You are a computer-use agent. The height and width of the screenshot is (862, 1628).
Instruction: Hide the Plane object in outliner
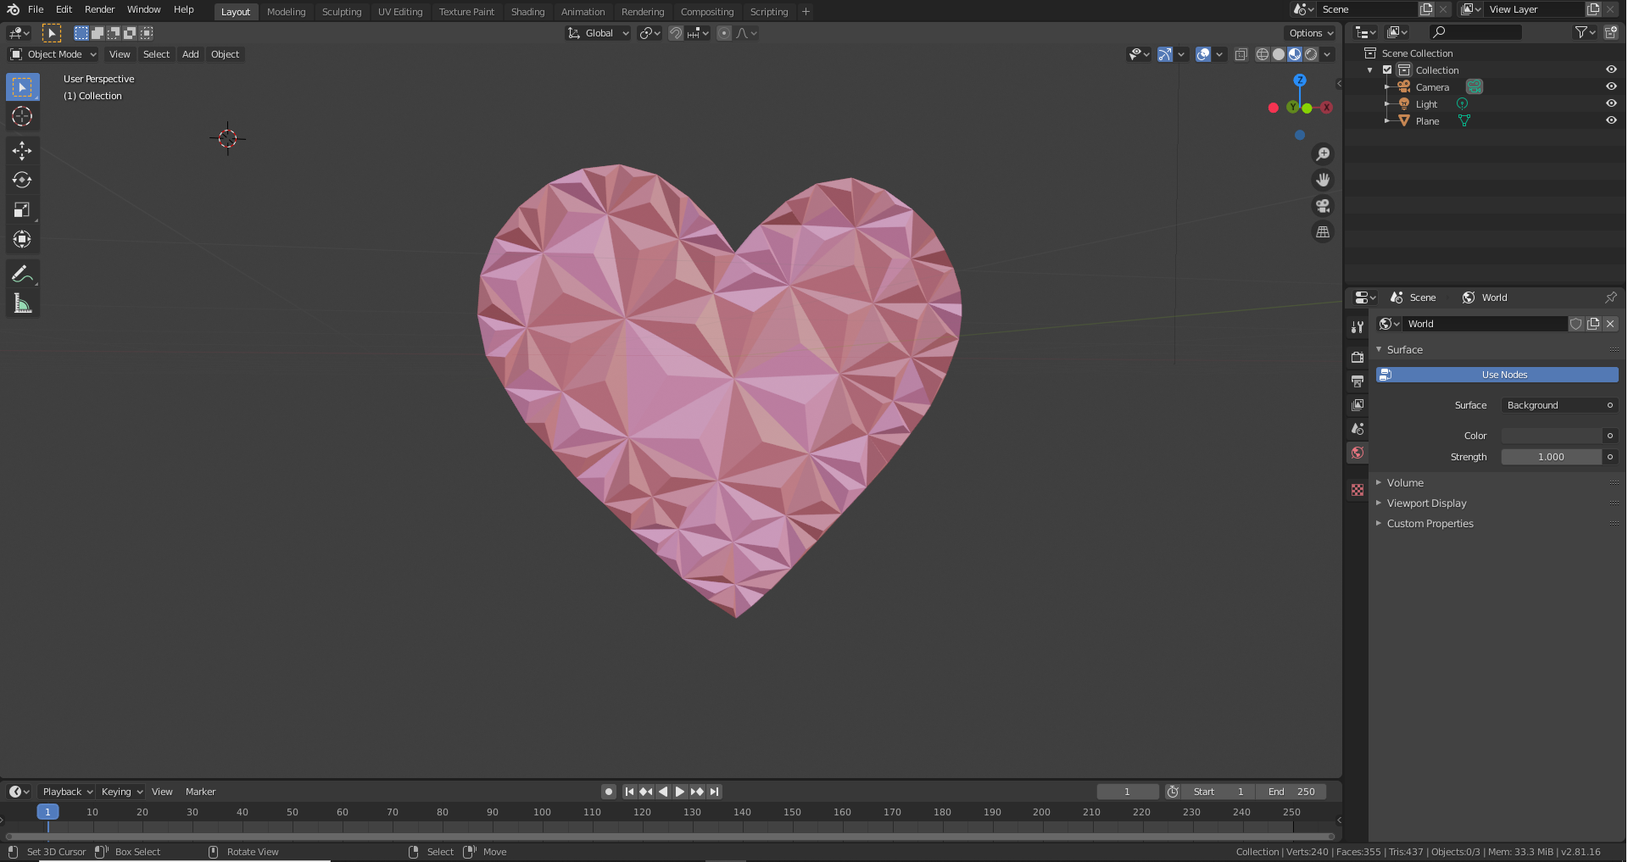click(x=1611, y=120)
